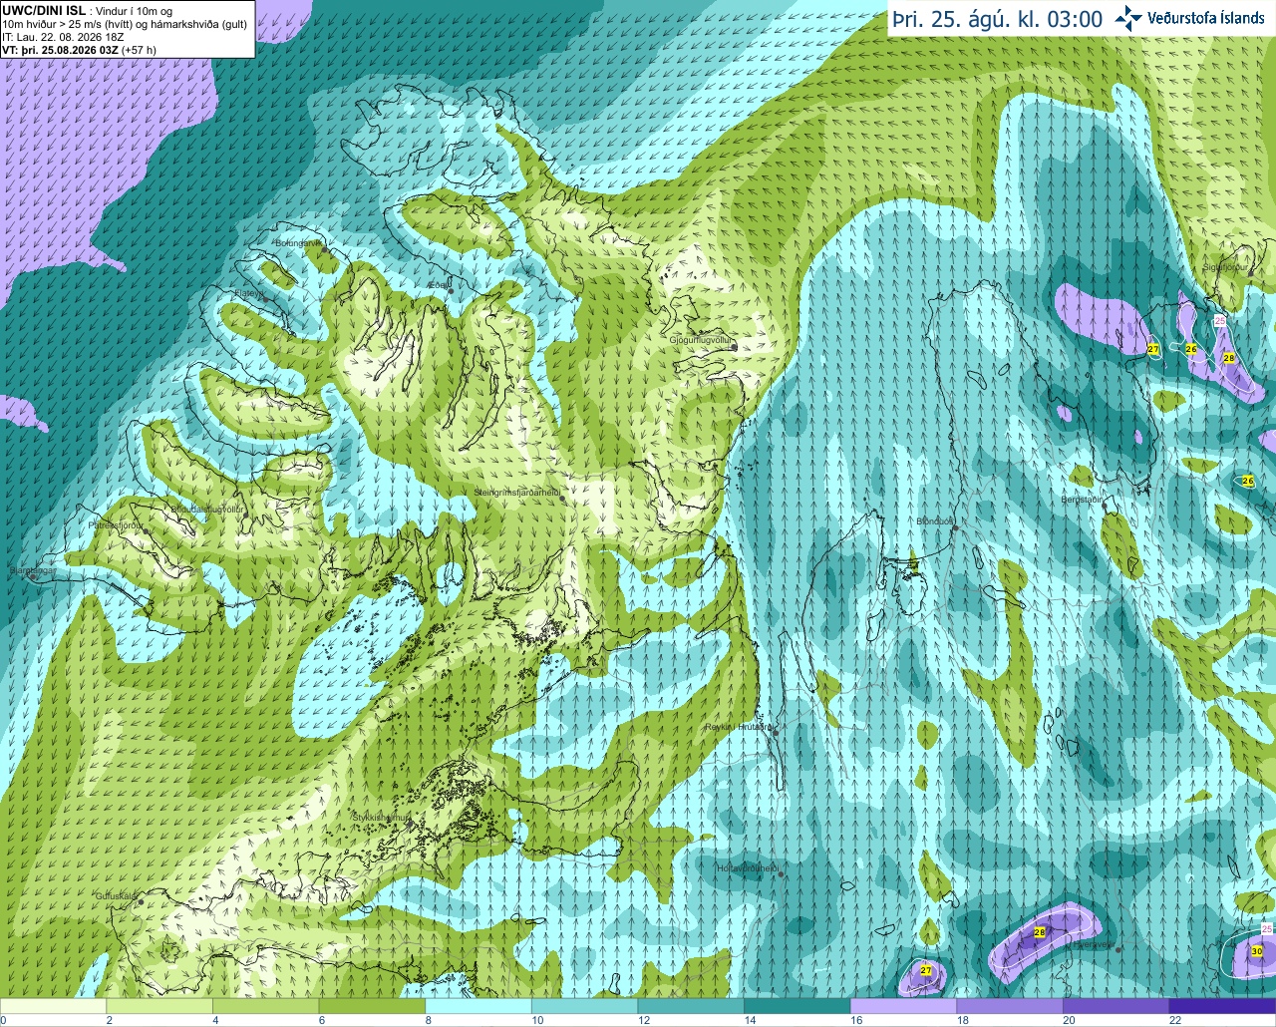
Task: Click the Siglufjörður station label
Action: [1225, 267]
